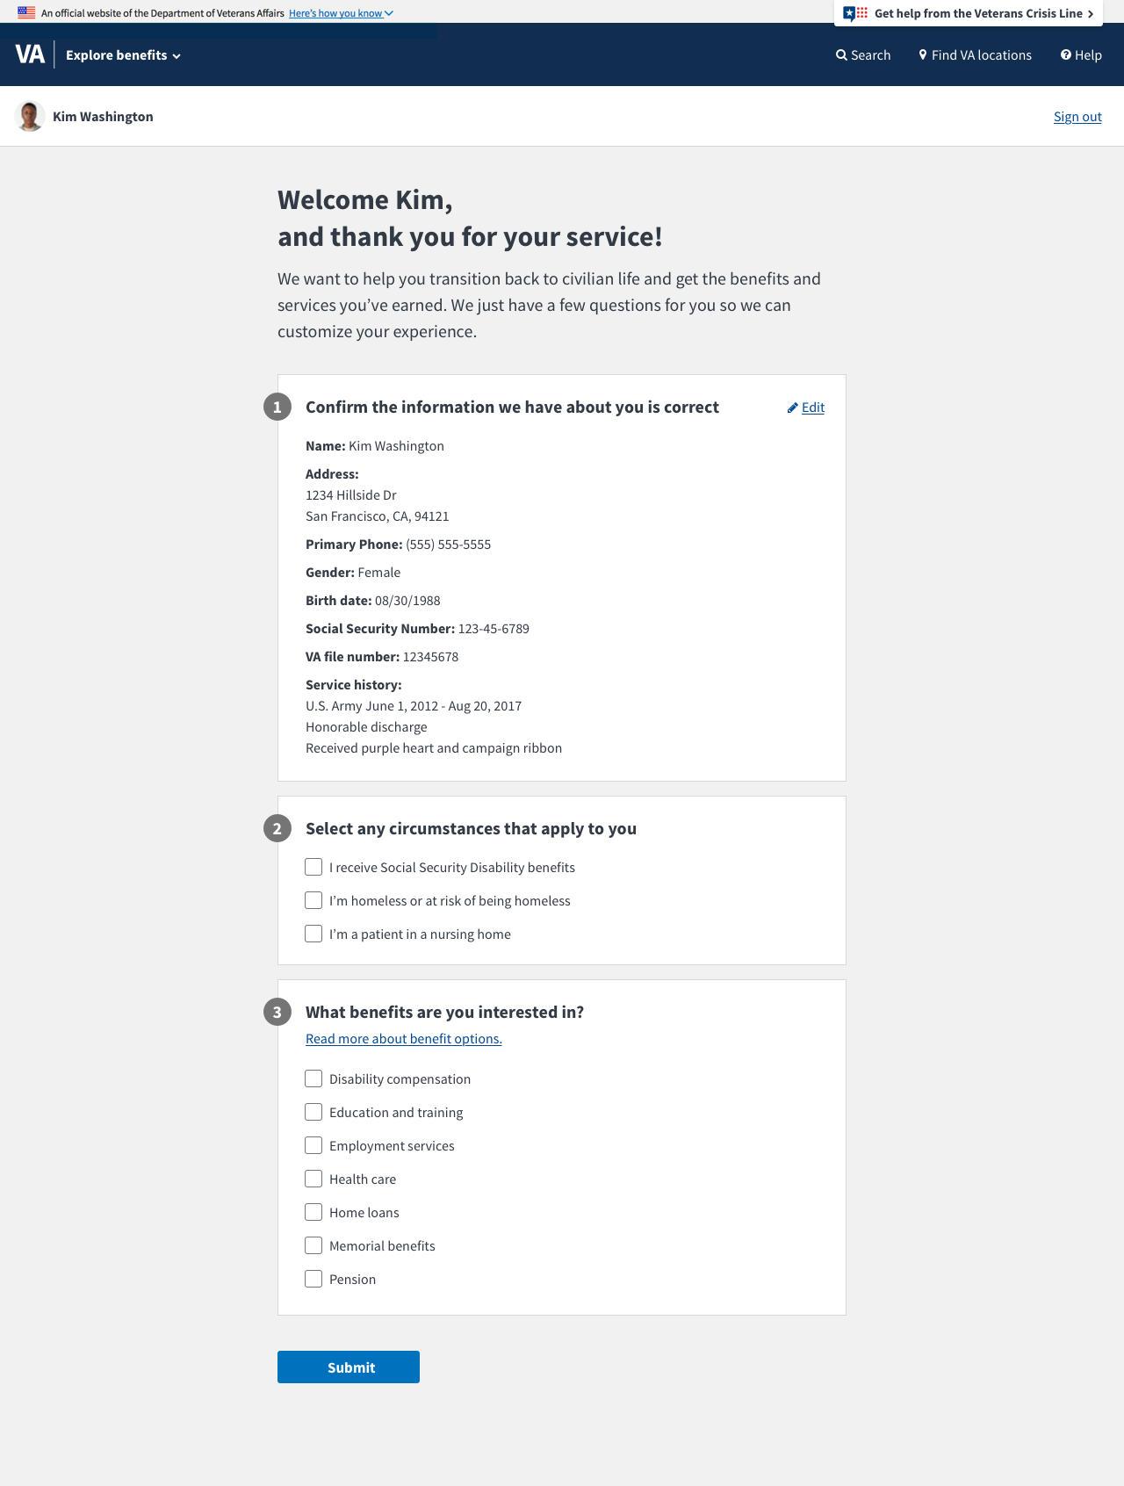Viewport: 1124px width, 1486px height.
Task: Click the pencil Edit icon
Action: [x=793, y=408]
